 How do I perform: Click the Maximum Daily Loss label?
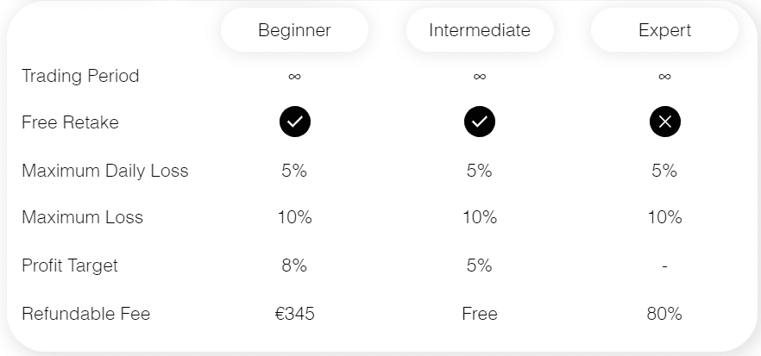point(104,171)
